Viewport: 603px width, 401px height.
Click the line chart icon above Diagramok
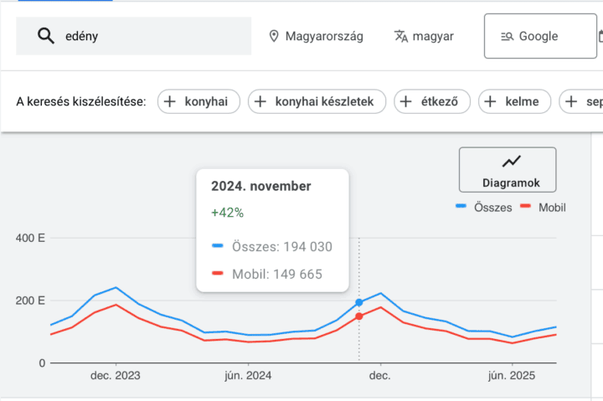[511, 161]
